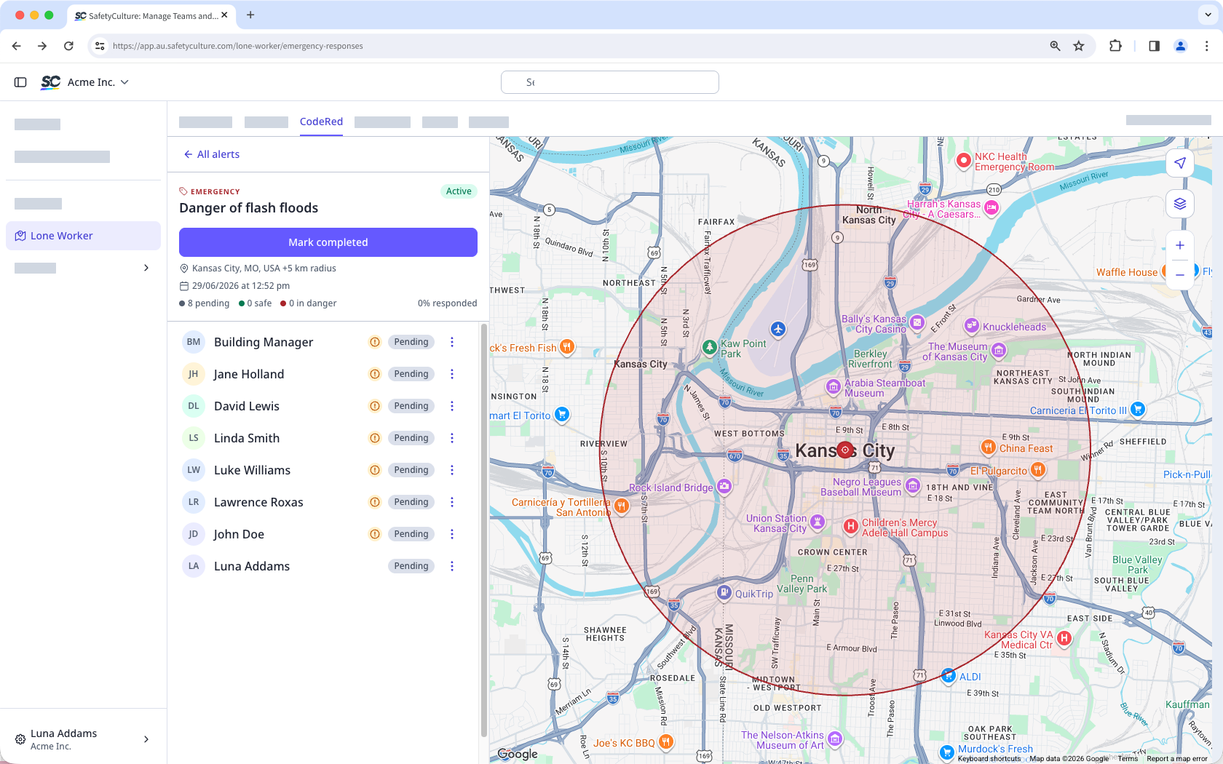Click Pending status for Building Manager
The height and width of the screenshot is (764, 1223).
pyautogui.click(x=411, y=342)
